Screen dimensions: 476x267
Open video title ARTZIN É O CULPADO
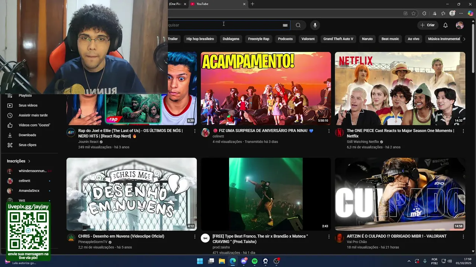(397, 236)
